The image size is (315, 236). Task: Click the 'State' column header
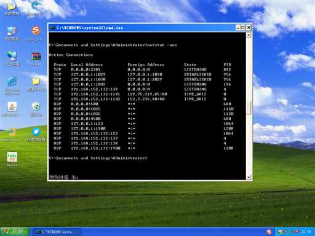pyautogui.click(x=190, y=65)
